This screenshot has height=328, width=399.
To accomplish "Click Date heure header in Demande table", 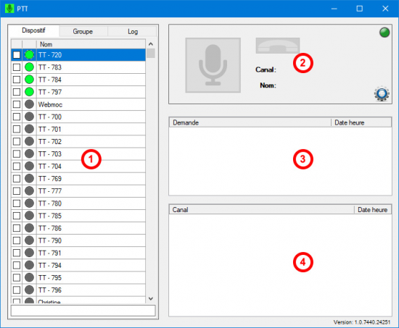I will [361, 122].
